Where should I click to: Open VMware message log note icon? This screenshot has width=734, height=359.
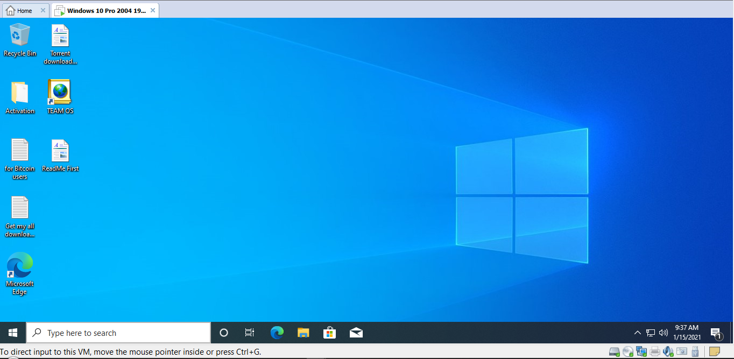[715, 351]
